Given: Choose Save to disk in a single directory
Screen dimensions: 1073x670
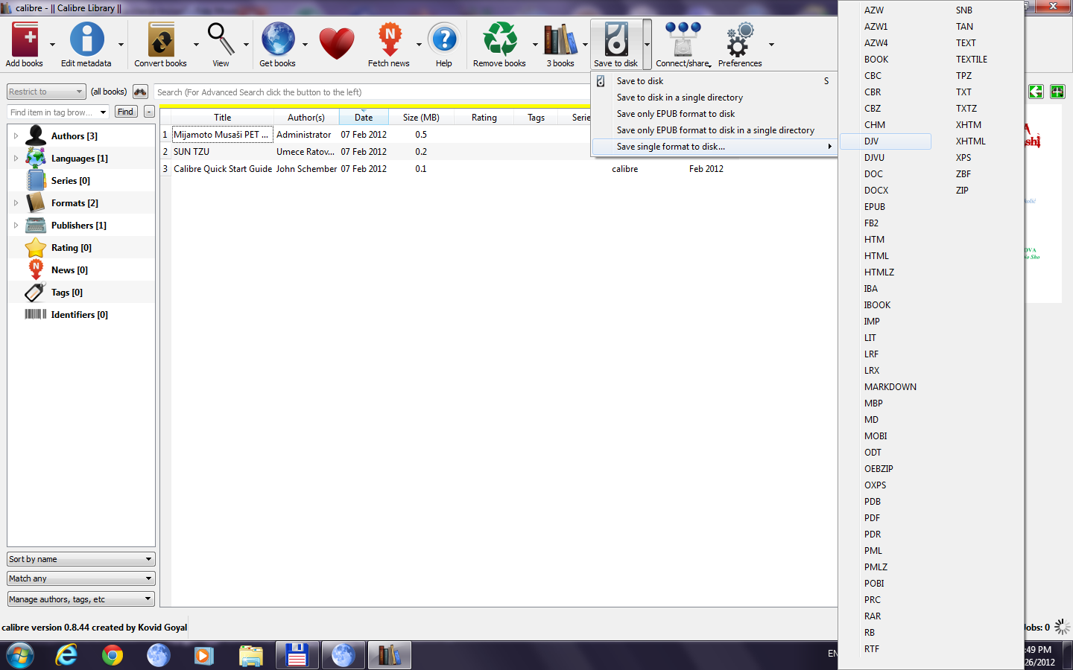Looking at the screenshot, I should (x=714, y=98).
